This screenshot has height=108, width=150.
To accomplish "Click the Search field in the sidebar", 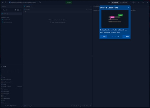I will coord(11,6).
